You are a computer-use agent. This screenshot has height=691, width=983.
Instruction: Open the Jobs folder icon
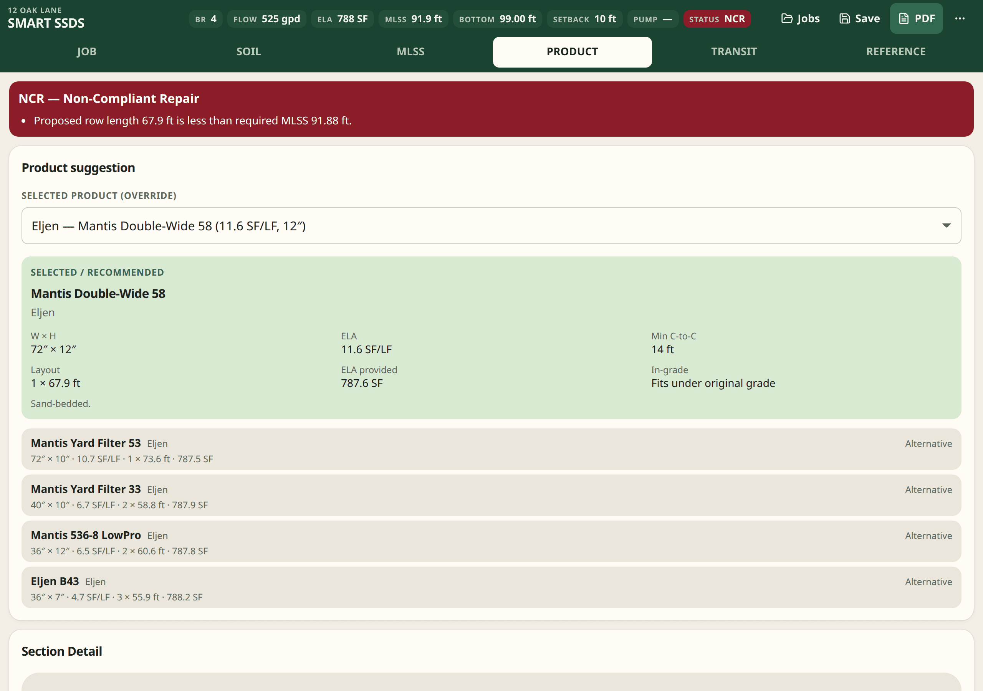[x=786, y=18]
